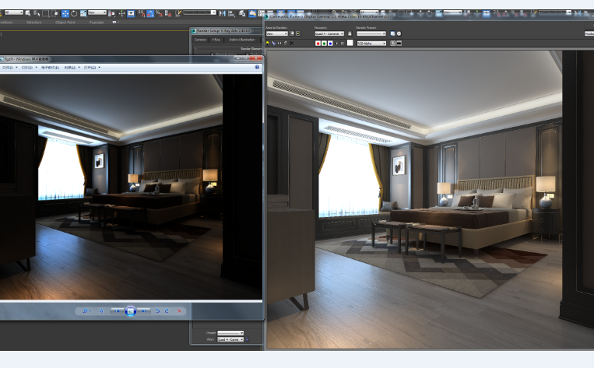This screenshot has height=368, width=594.
Task: Open the fifth dropdown menu in photo viewer
Action: point(92,68)
